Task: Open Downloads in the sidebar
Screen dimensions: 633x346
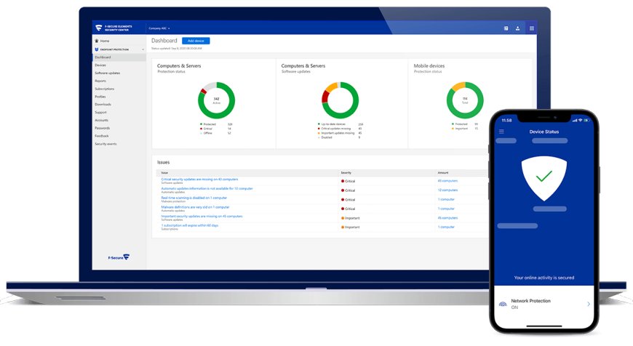Action: tap(103, 104)
